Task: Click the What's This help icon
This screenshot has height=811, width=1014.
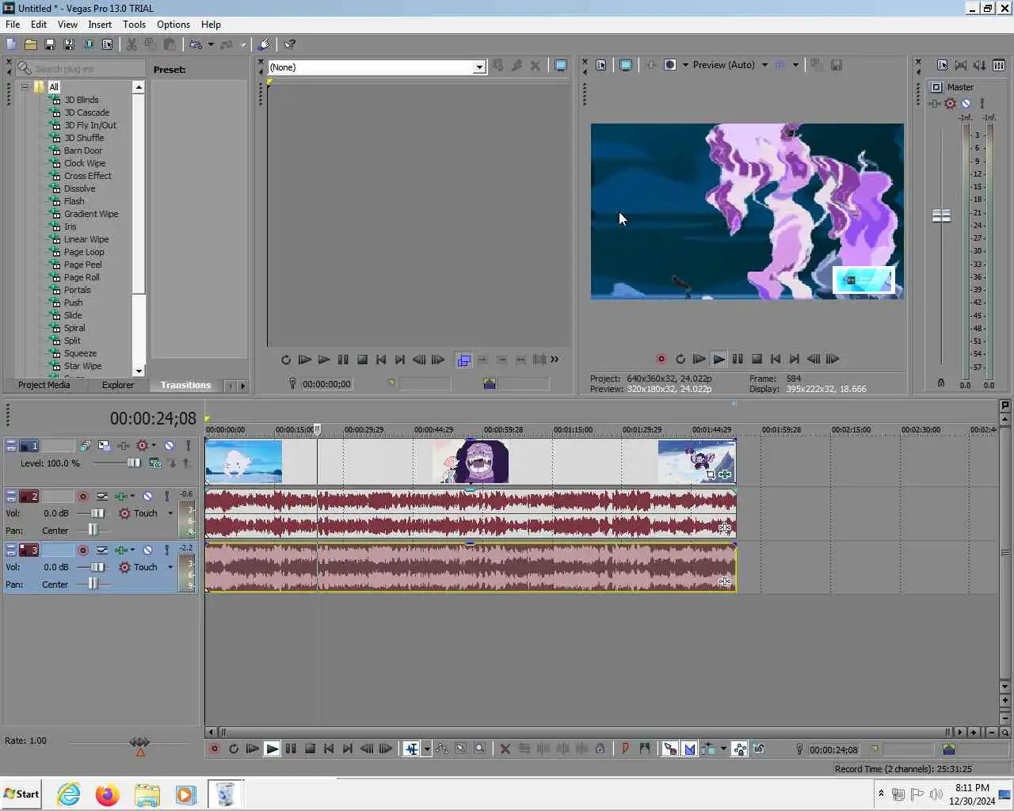Action: pyautogui.click(x=290, y=45)
